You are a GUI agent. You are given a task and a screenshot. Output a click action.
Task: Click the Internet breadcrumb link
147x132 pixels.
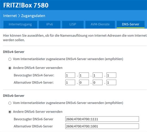click(x=10, y=16)
